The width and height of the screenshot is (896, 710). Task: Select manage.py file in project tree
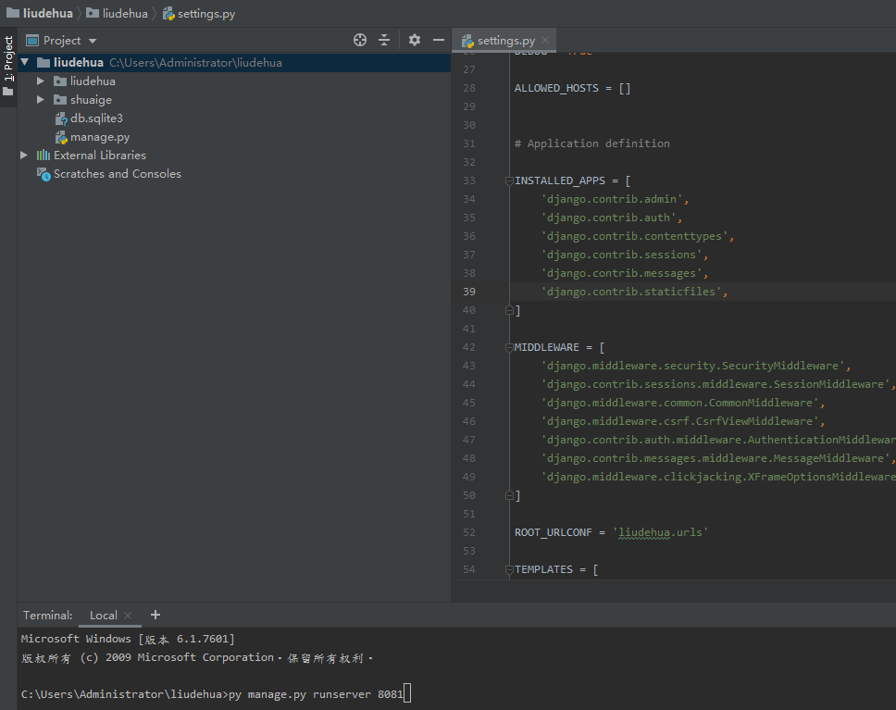coord(100,137)
